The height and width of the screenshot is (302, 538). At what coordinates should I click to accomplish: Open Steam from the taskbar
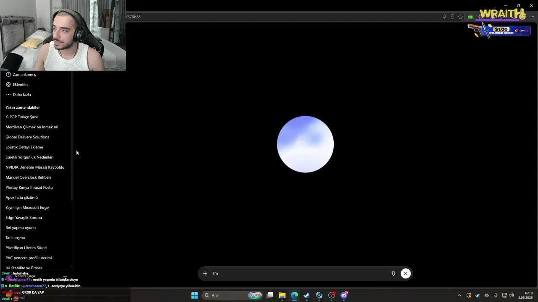pos(307,295)
